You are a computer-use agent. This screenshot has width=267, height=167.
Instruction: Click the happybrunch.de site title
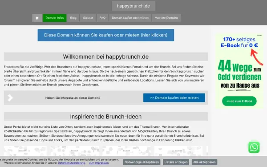pyautogui.click(x=133, y=6)
